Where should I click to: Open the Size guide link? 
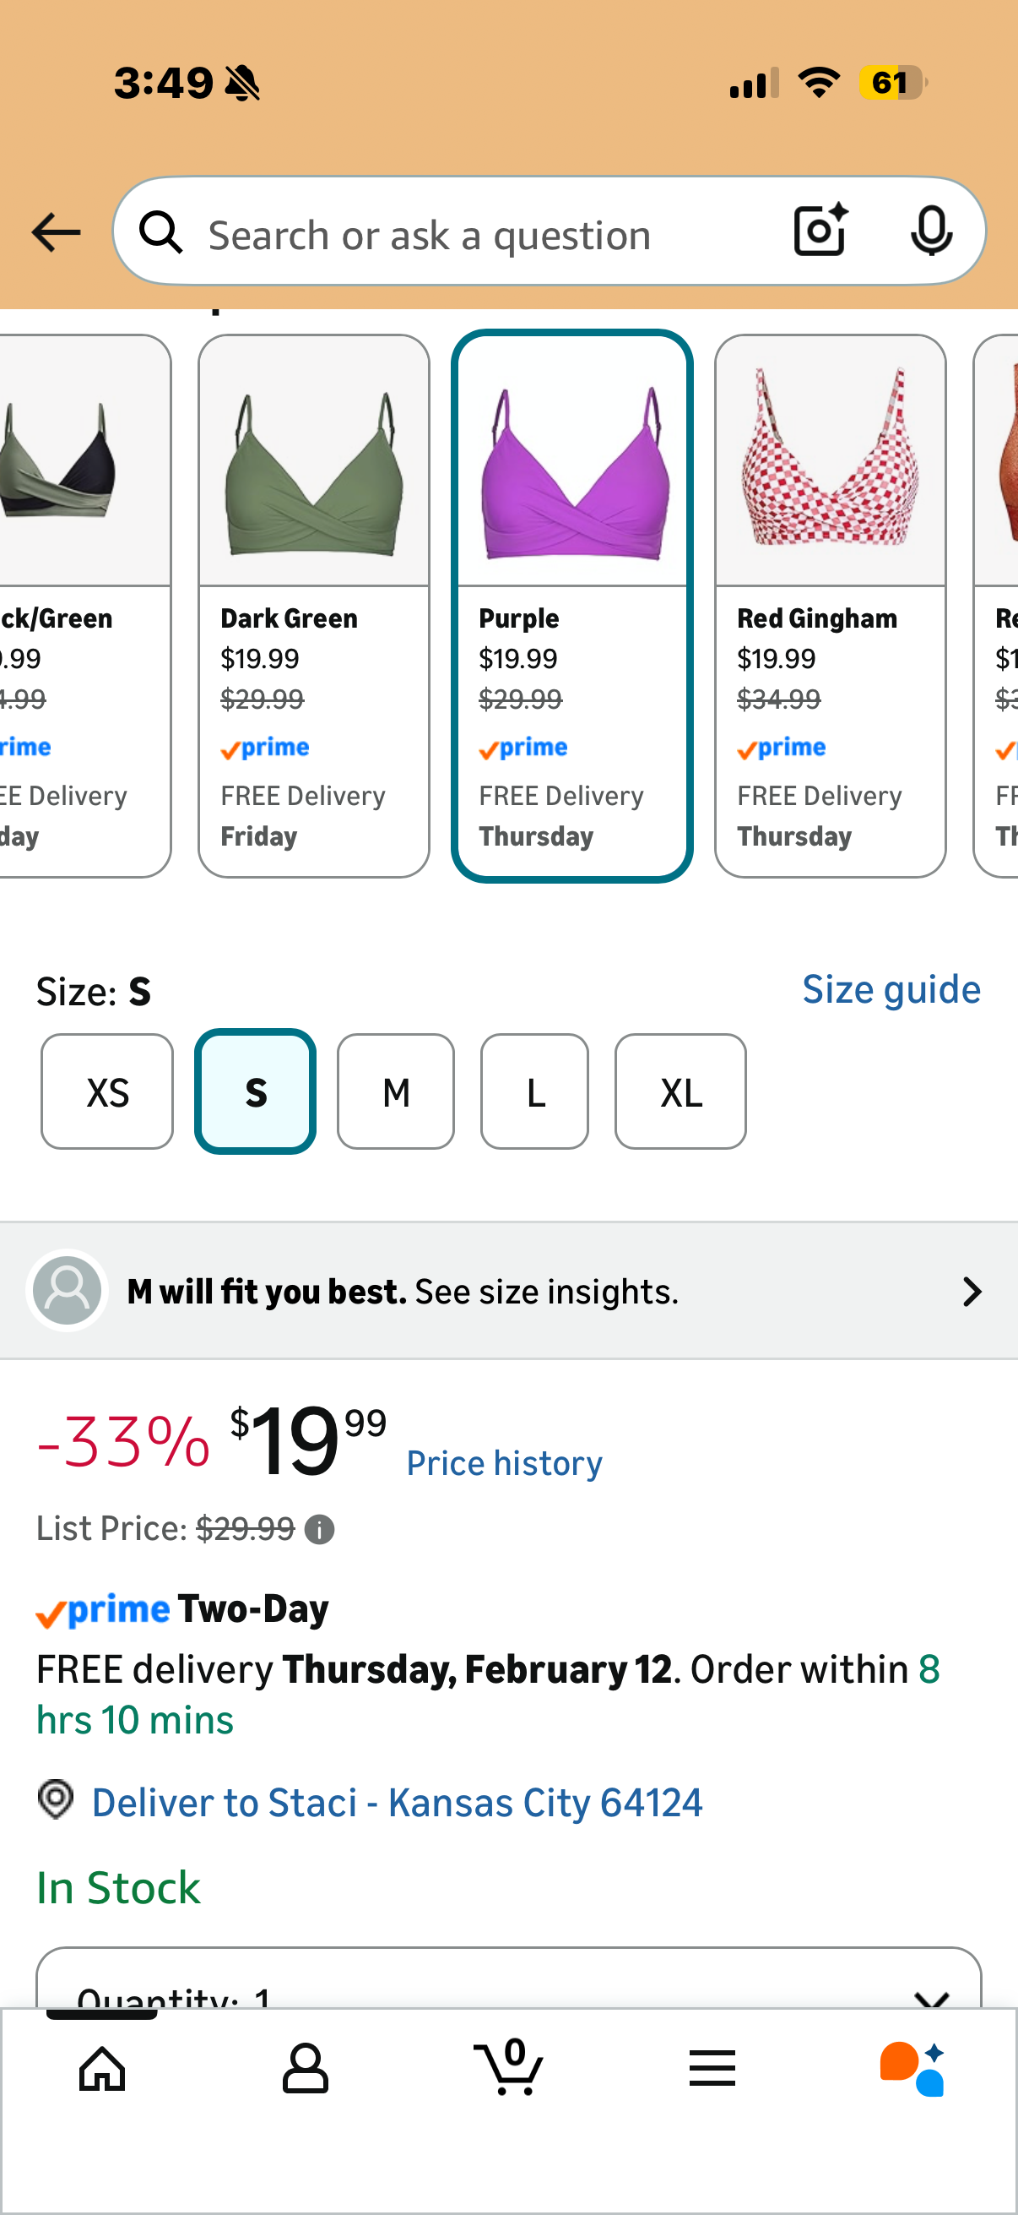pos(891,990)
